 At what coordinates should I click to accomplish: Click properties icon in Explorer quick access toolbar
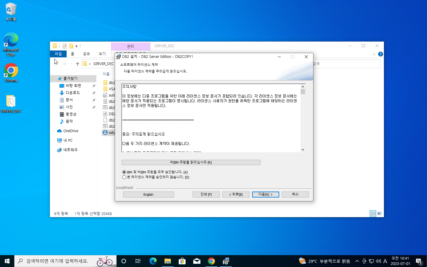coord(65,46)
